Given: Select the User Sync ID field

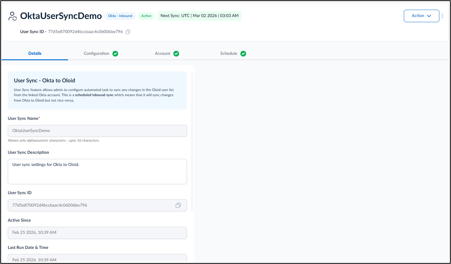Looking at the screenshot, I should [97, 205].
